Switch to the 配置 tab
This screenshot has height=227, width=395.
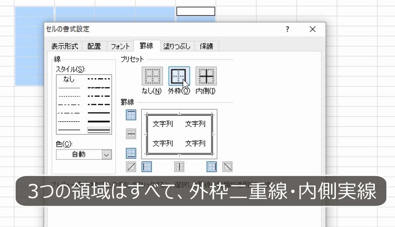coord(94,46)
